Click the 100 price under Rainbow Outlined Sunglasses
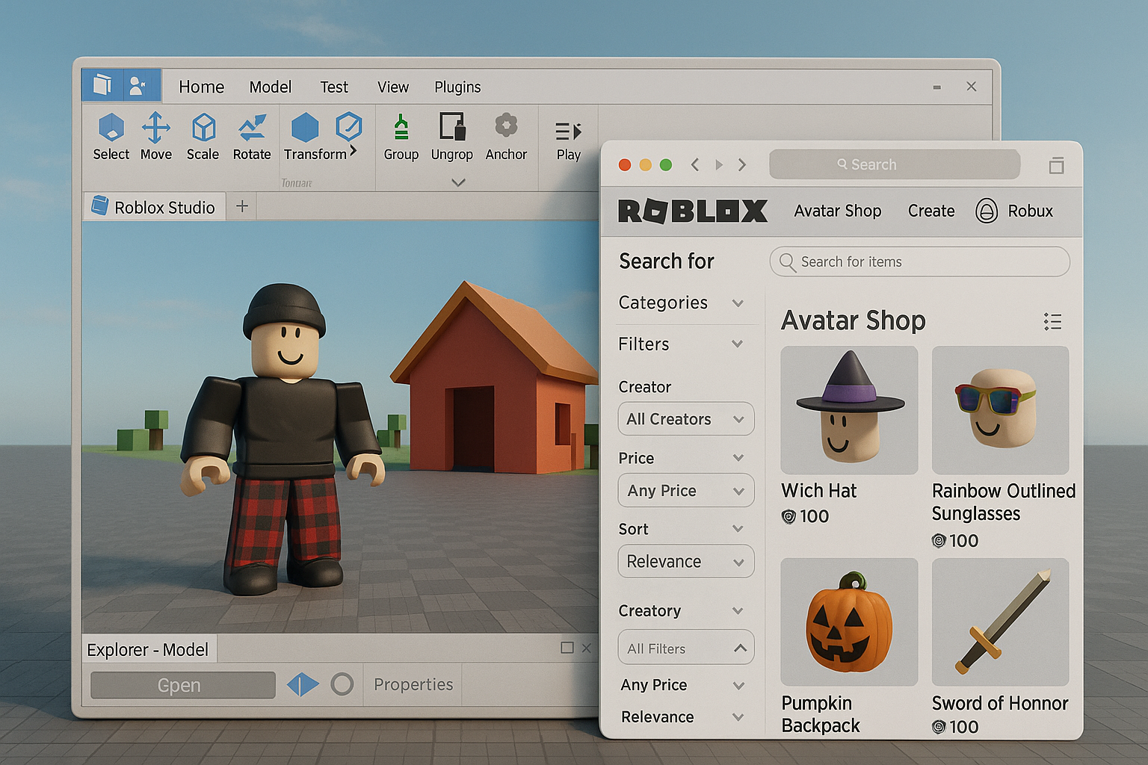Image resolution: width=1148 pixels, height=765 pixels. [955, 541]
